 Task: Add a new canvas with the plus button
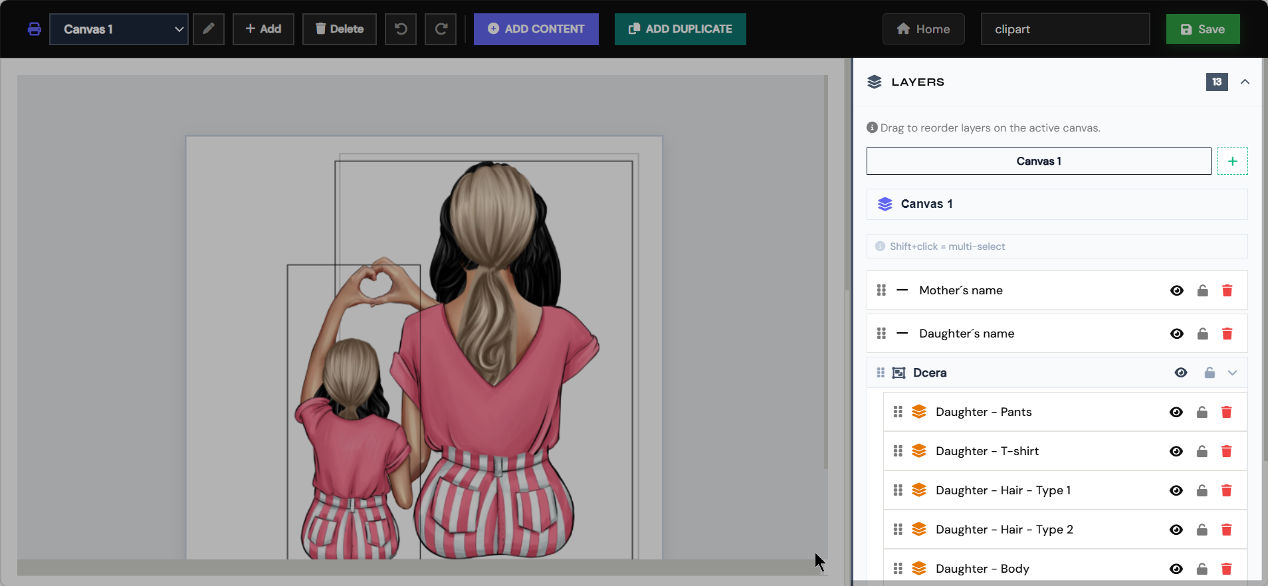coord(1233,161)
